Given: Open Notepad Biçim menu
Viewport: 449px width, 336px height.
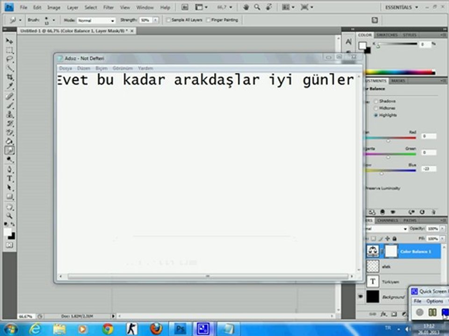Looking at the screenshot, I should point(101,68).
